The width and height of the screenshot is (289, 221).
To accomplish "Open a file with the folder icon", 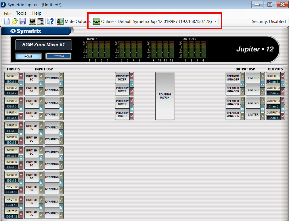I will [x=15, y=21].
